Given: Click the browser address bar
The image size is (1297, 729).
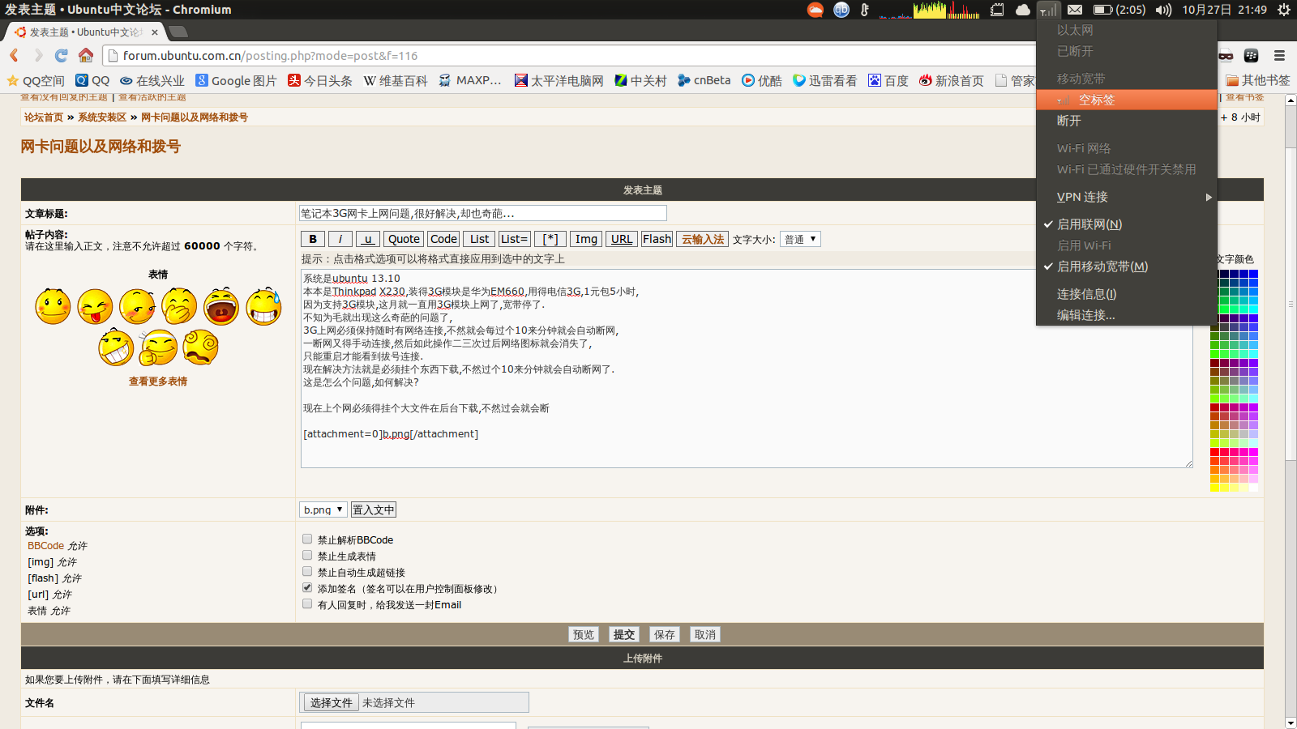Looking at the screenshot, I should pyautogui.click(x=567, y=55).
